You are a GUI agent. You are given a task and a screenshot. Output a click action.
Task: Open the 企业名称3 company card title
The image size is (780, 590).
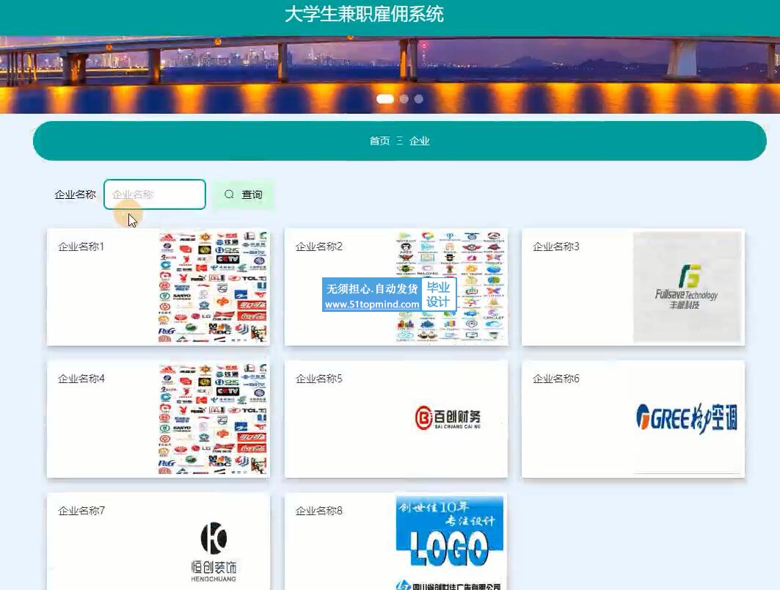click(556, 247)
